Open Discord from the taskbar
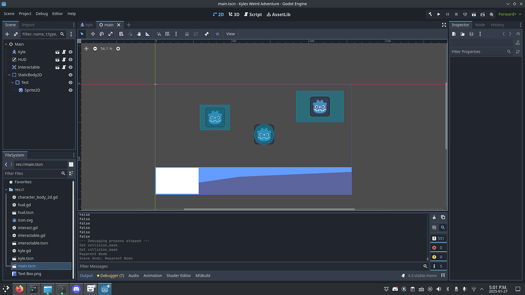The height and width of the screenshot is (295, 525). tap(76, 289)
